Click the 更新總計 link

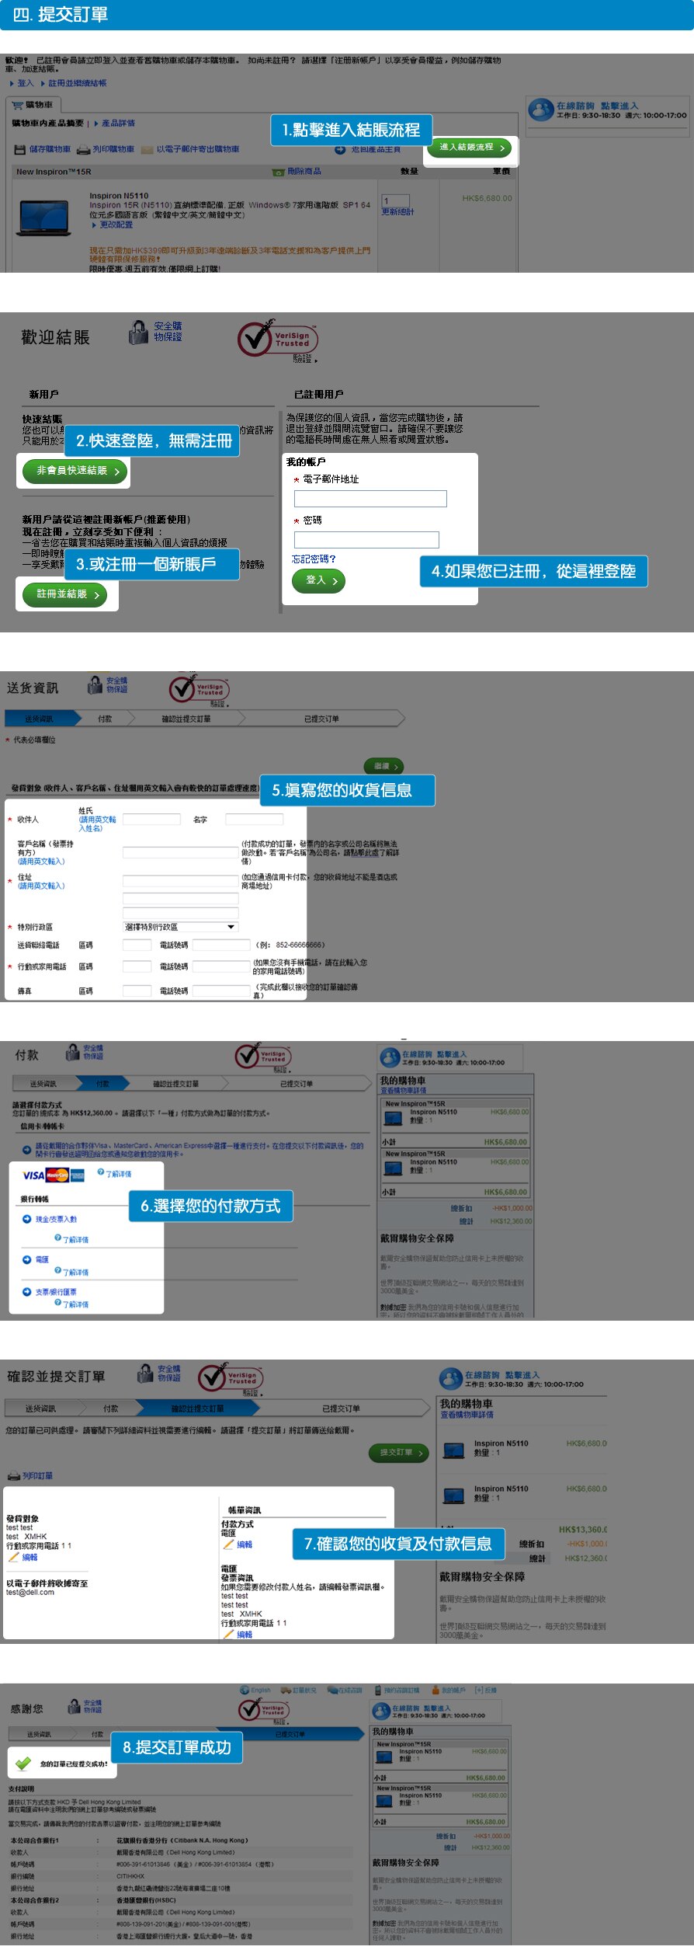click(x=397, y=211)
